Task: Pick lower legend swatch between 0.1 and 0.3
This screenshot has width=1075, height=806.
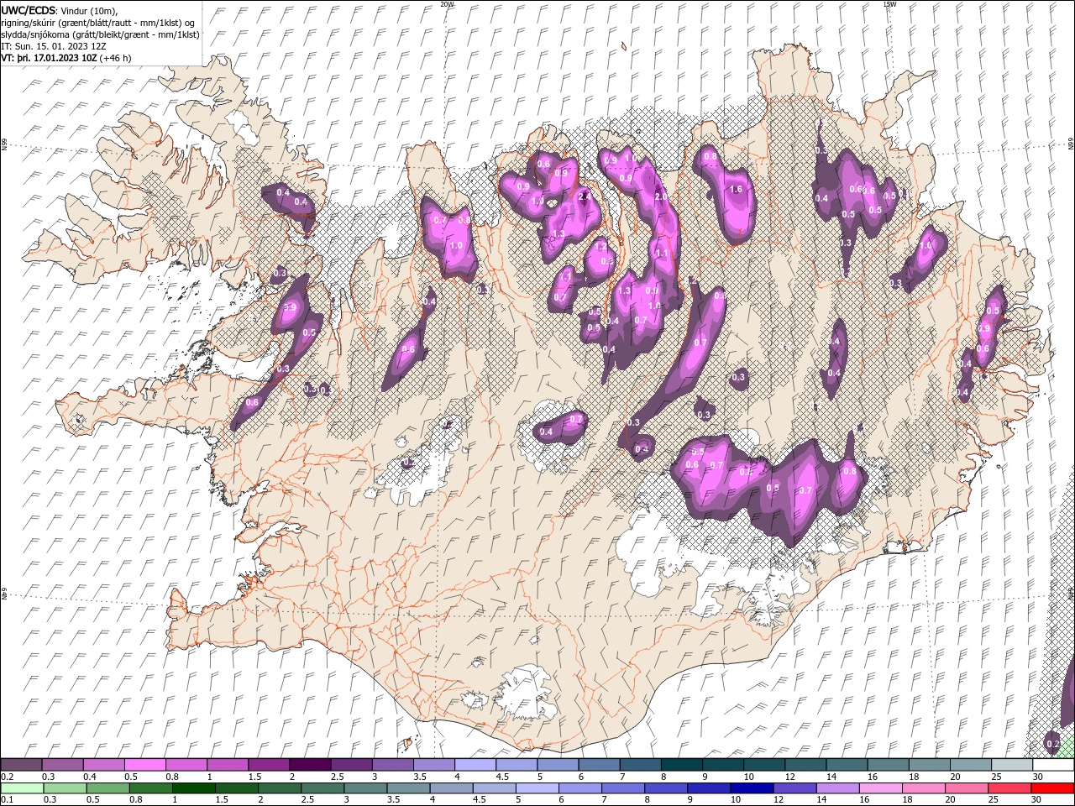Action: point(22,788)
